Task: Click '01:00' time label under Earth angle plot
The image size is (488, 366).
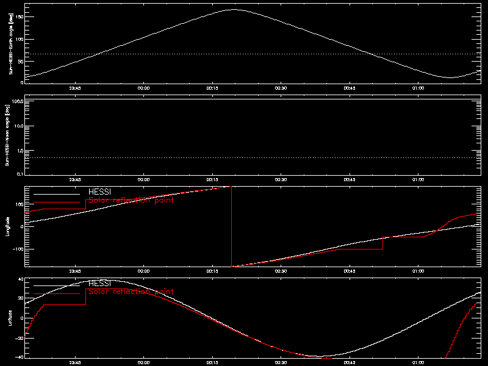Action: [418, 88]
